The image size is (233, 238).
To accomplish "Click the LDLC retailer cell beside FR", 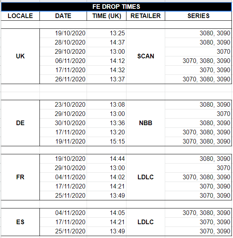I will click(x=146, y=177).
